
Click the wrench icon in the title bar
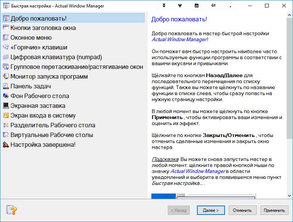[x=180, y=6]
